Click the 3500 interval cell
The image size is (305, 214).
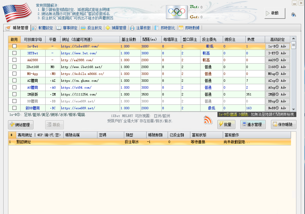tap(151, 94)
